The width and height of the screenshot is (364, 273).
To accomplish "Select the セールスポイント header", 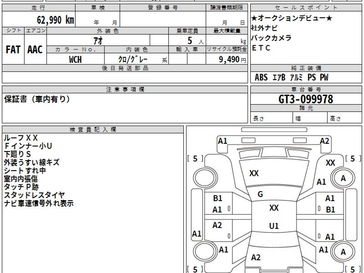I will coord(306,8).
